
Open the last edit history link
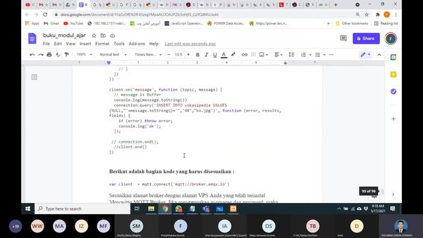point(190,44)
